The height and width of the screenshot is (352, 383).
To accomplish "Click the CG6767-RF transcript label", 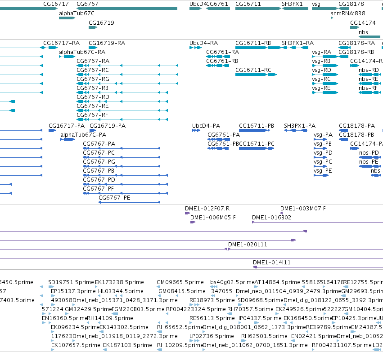I will pos(92,115).
